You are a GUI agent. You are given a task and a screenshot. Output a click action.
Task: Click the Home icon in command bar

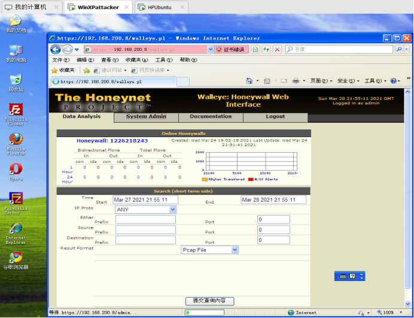(249, 81)
